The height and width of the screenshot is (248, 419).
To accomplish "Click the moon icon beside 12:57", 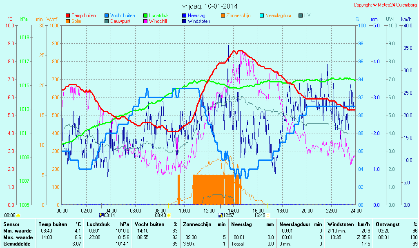I will click(x=221, y=215).
